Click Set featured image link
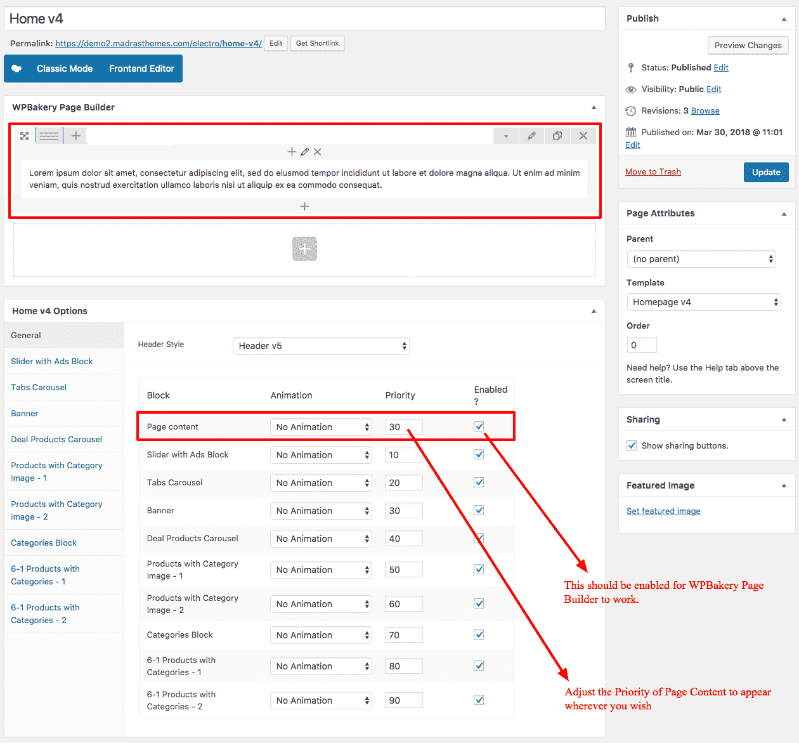 point(663,511)
